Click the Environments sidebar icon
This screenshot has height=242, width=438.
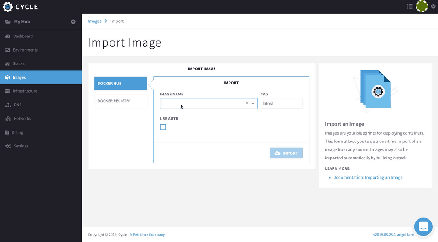[8, 50]
